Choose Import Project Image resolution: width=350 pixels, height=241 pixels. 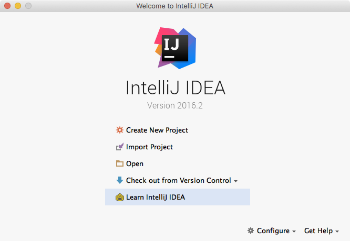(x=149, y=147)
